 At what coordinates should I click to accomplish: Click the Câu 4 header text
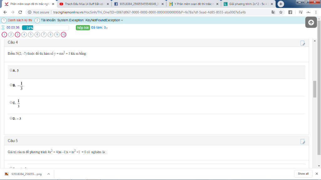click(13, 42)
